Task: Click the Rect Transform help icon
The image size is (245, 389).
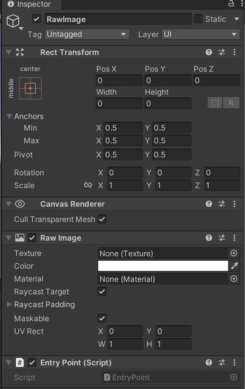Action: pos(209,52)
